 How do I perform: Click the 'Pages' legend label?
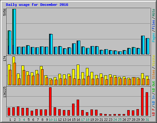[154, 38]
